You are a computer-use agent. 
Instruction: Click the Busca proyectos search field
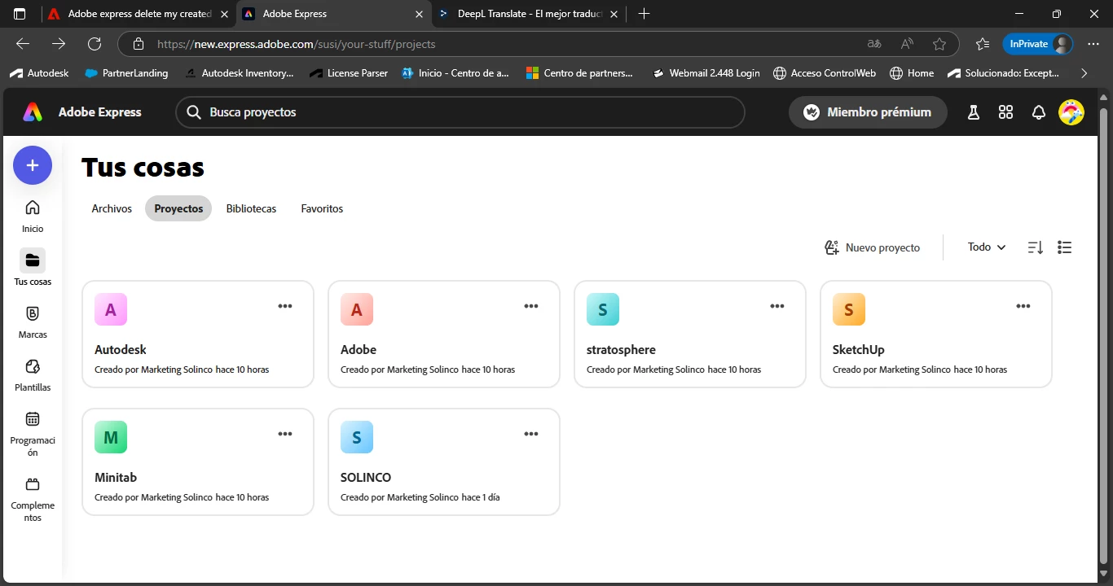click(460, 112)
